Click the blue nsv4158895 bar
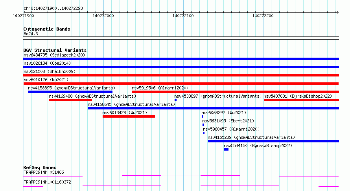The image size is (350, 191). click(70, 92)
